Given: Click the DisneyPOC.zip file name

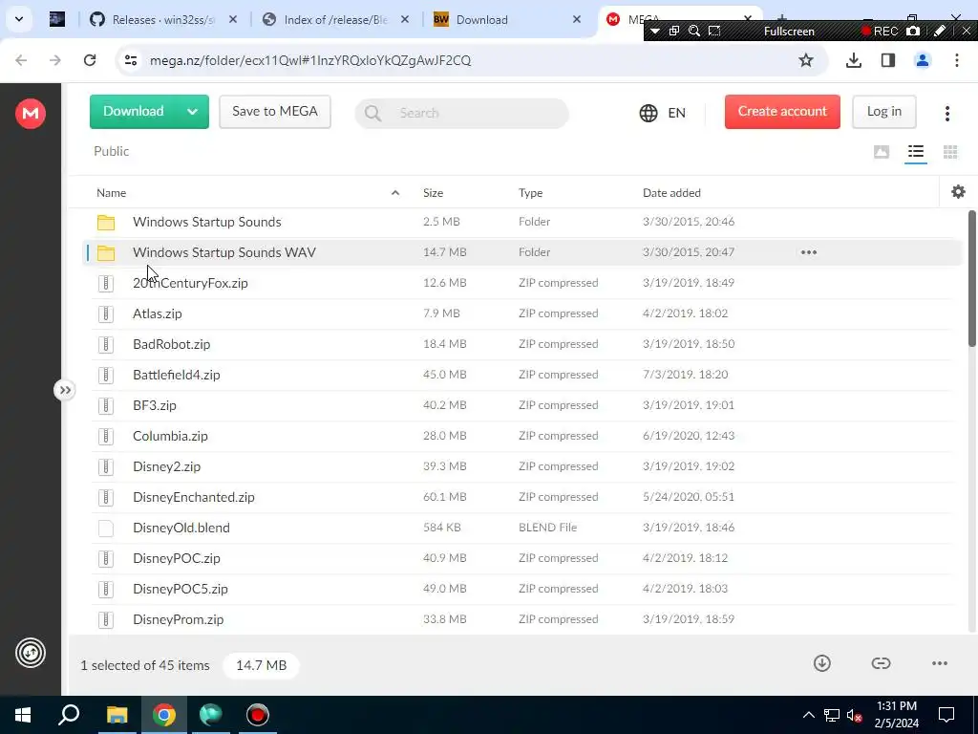Looking at the screenshot, I should coord(177,558).
